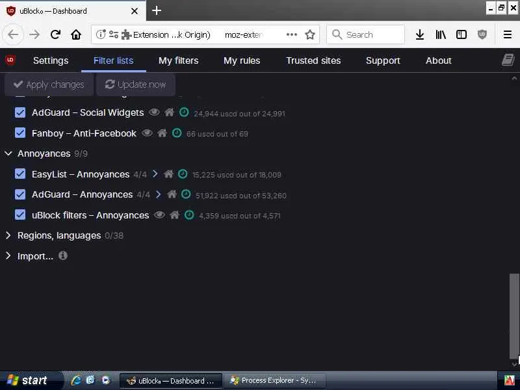Uncheck Fanboy – Anti-Facebook list
The width and height of the screenshot is (520, 390).
[20, 133]
